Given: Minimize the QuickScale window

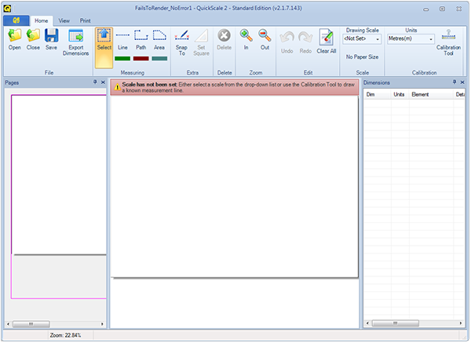Looking at the screenshot, I should [426, 9].
